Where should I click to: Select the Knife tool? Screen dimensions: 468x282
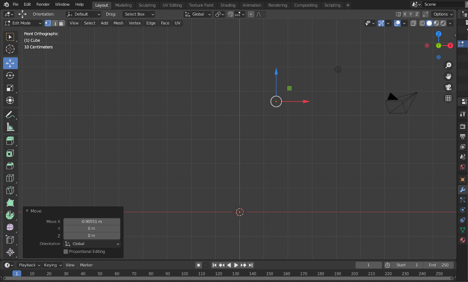[x=10, y=190]
